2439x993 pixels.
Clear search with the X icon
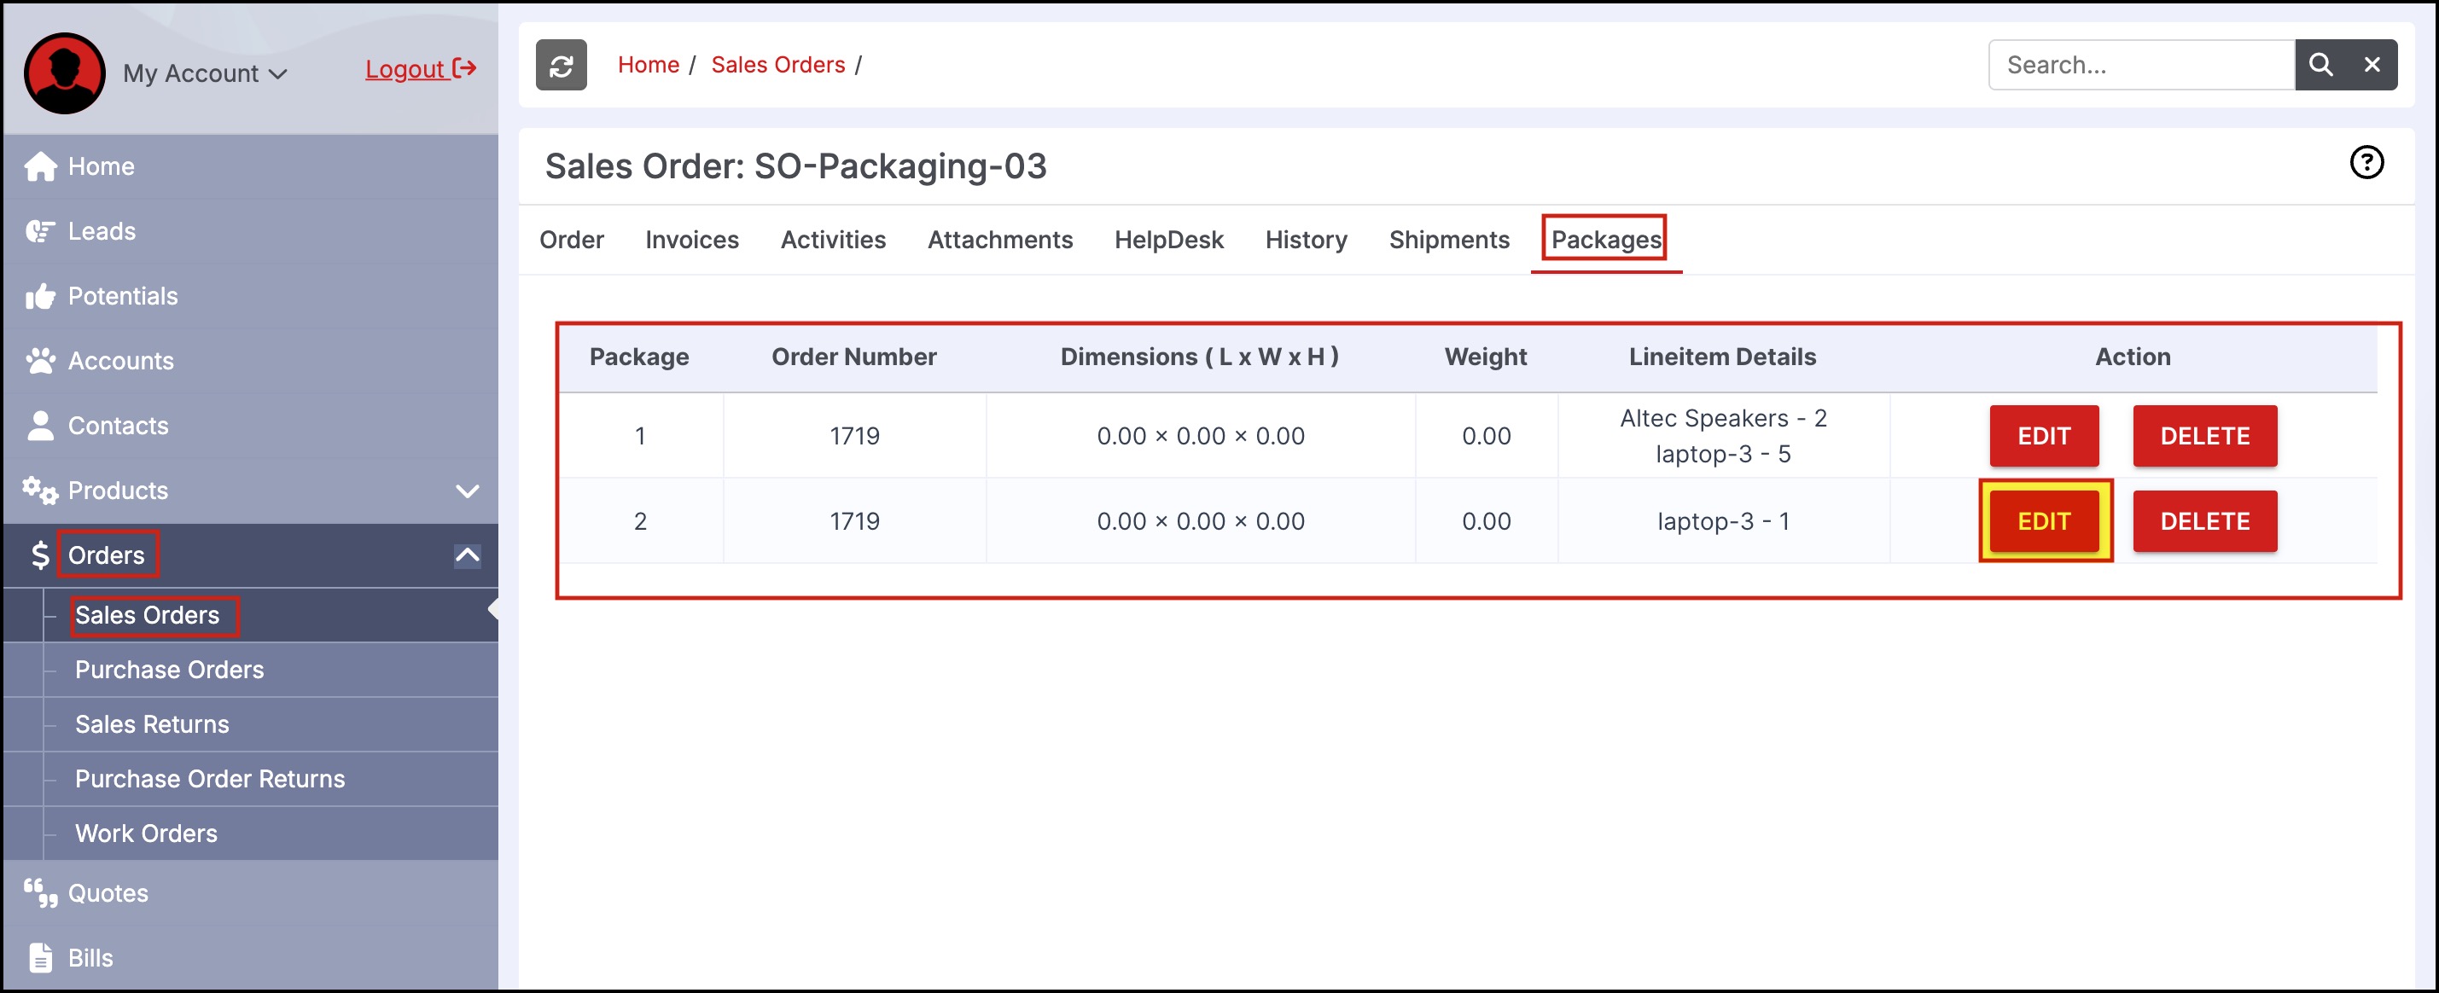point(2372,66)
